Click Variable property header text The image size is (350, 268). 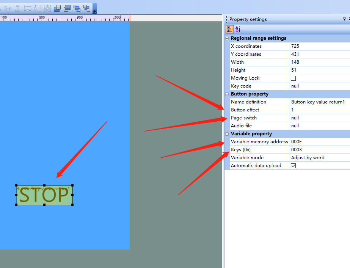pyautogui.click(x=251, y=134)
